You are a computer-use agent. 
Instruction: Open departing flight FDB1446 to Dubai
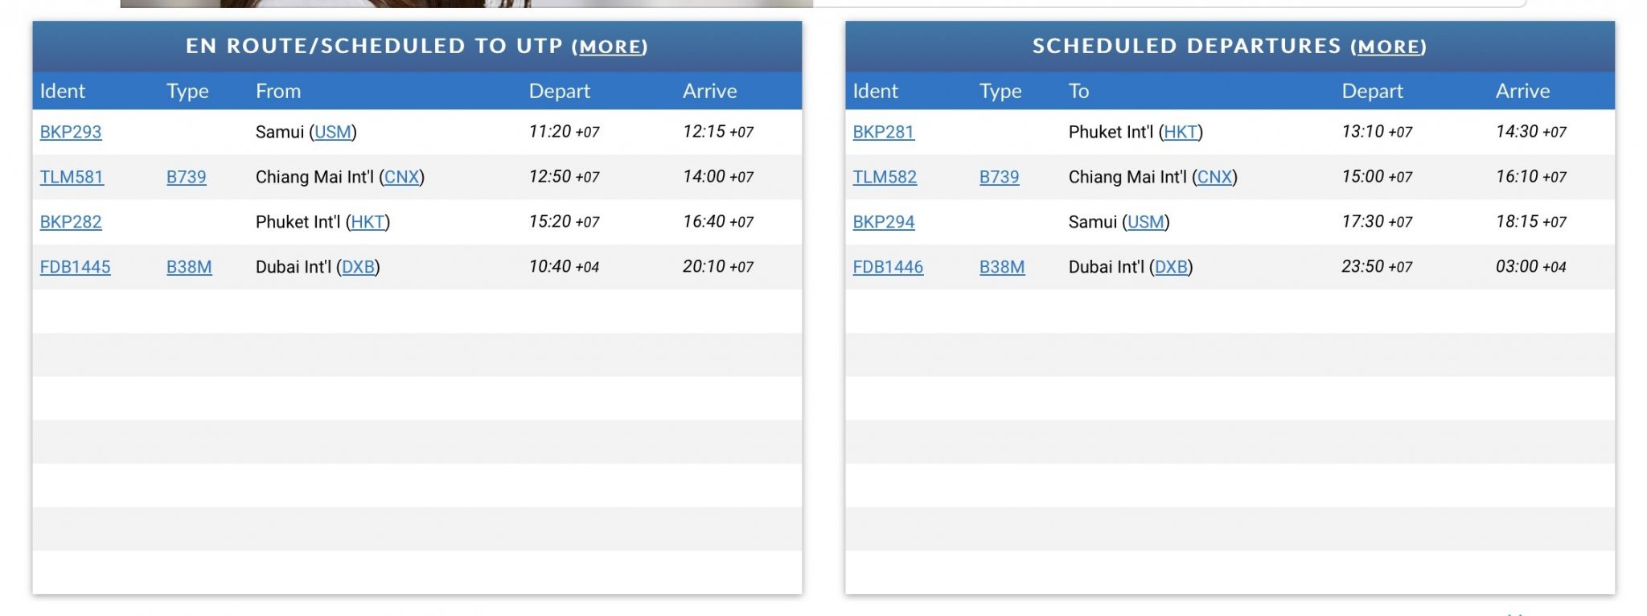[888, 267]
